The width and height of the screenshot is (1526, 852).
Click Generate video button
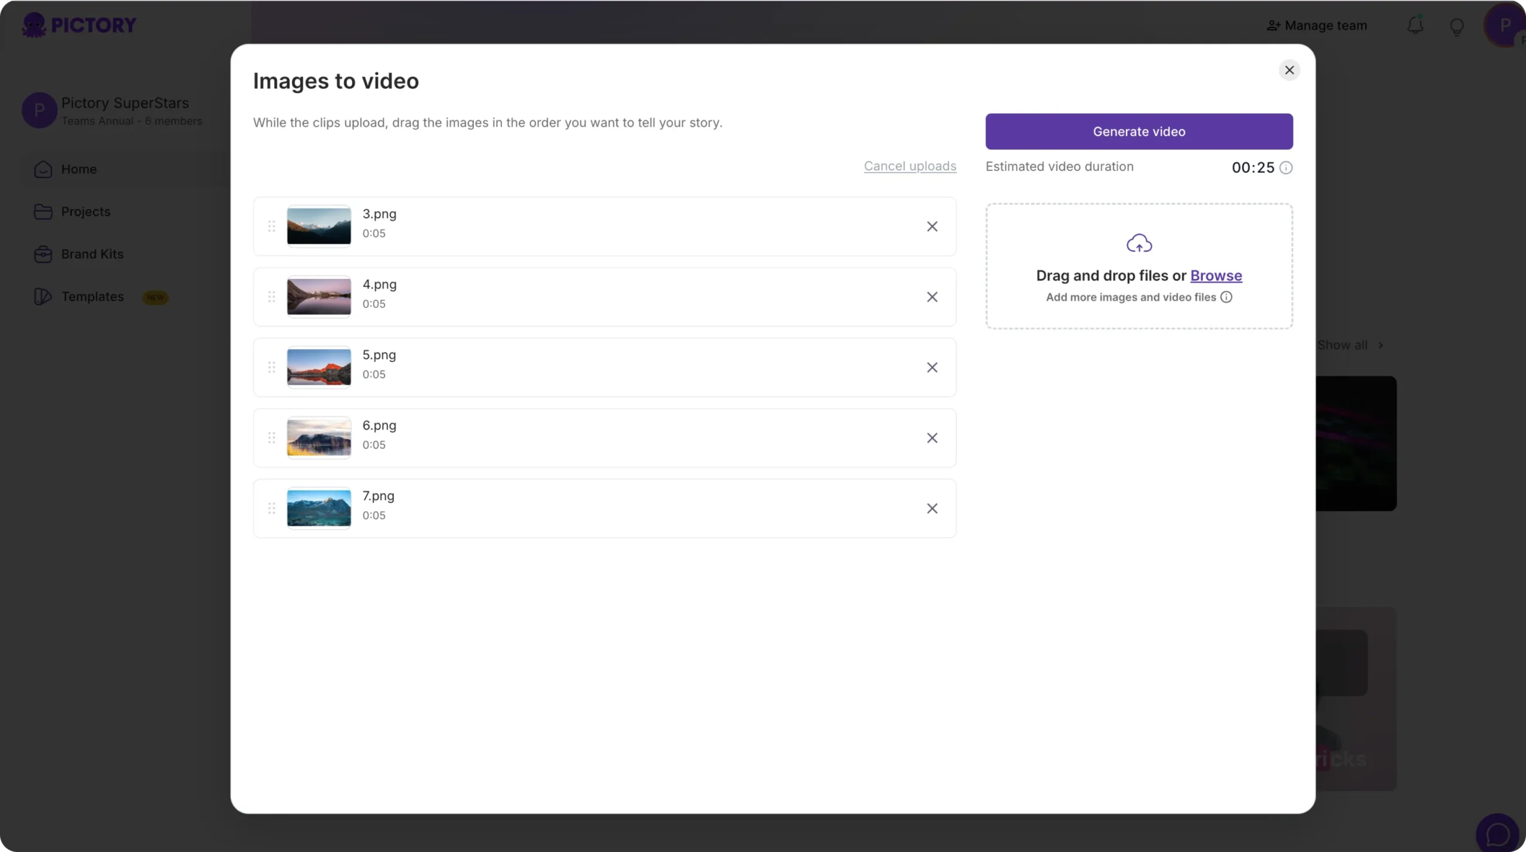(1139, 132)
